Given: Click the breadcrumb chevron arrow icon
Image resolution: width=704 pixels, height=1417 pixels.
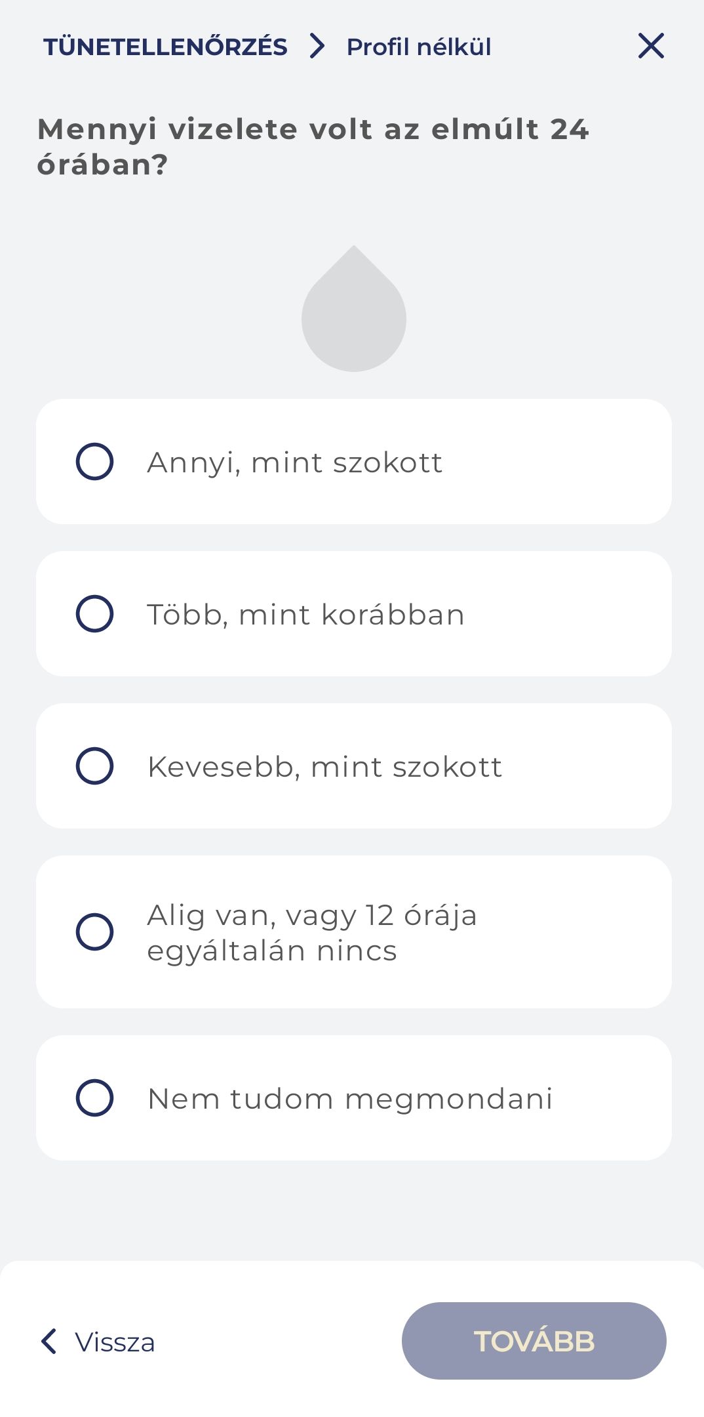Looking at the screenshot, I should point(317,46).
